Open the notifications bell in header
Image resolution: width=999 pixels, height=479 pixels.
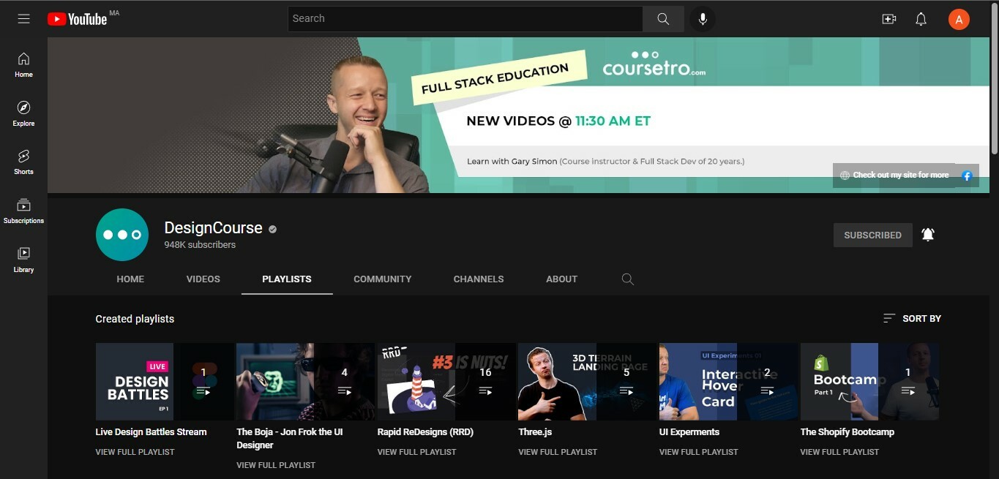[921, 19]
